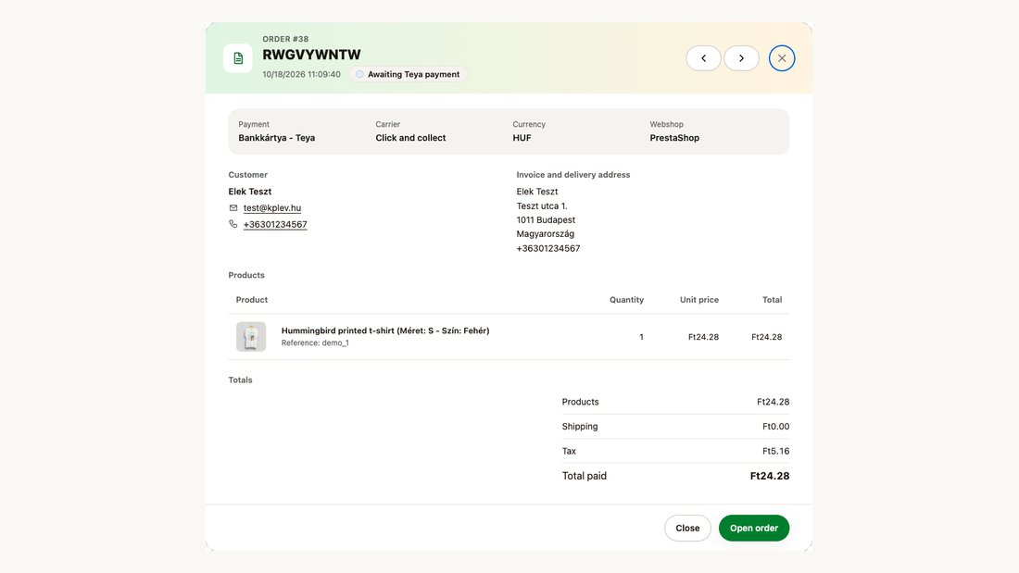
Task: Click the webshop value PrestaShop
Action: pos(674,138)
